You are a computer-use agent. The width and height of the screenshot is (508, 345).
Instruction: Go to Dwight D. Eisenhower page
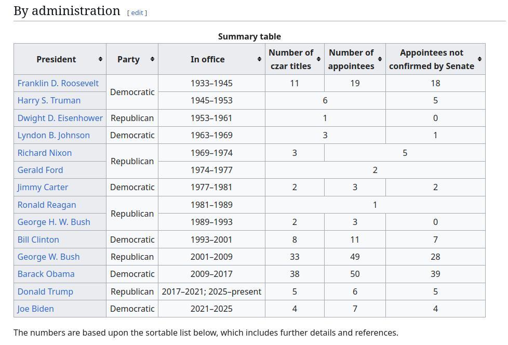click(60, 118)
